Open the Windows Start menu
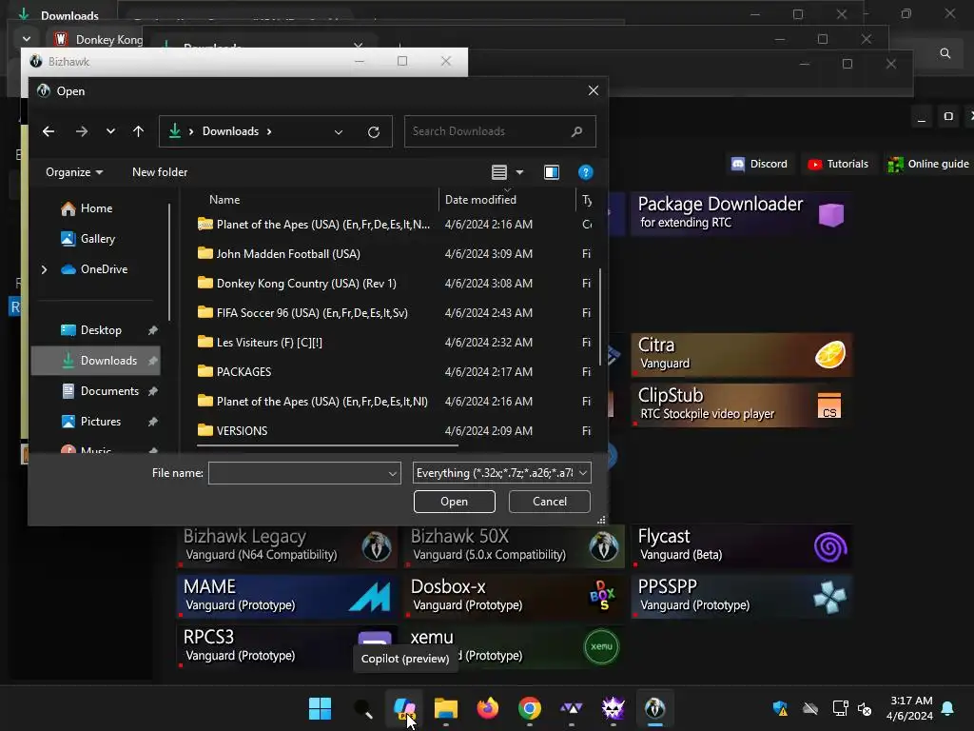This screenshot has width=974, height=731. (x=321, y=708)
